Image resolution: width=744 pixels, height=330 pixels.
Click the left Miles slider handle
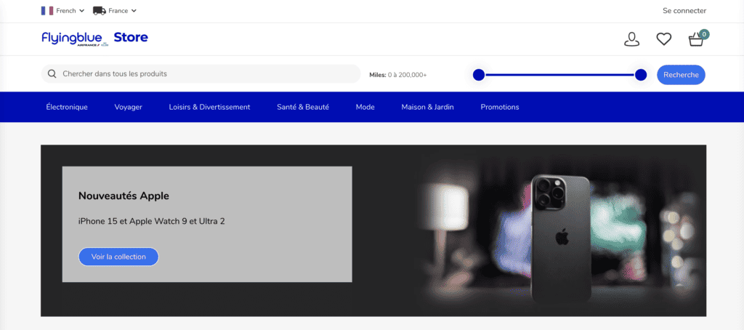(x=478, y=75)
